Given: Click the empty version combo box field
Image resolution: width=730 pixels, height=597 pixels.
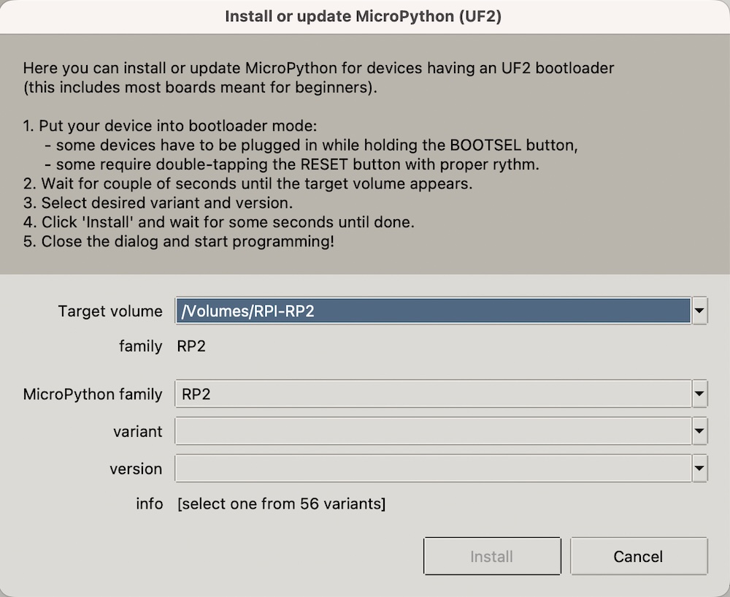Looking at the screenshot, I should [x=432, y=469].
